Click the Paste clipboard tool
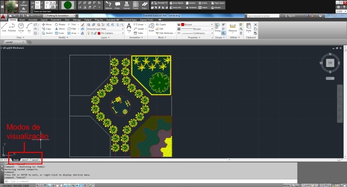The image size is (347, 187). pyautogui.click(x=249, y=27)
